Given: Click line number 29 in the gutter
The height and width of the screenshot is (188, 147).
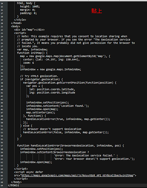Looking at the screenshot, I should (2, 53).
